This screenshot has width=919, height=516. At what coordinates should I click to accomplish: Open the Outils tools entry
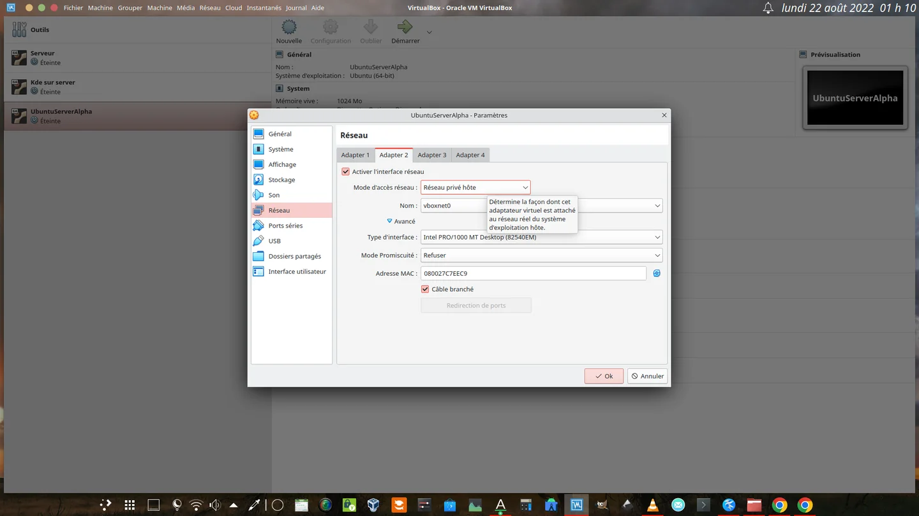tap(137, 30)
